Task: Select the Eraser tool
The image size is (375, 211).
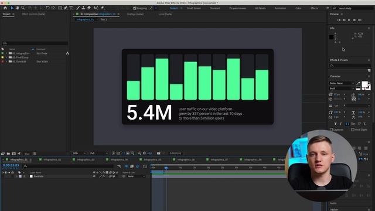Action: coord(88,8)
